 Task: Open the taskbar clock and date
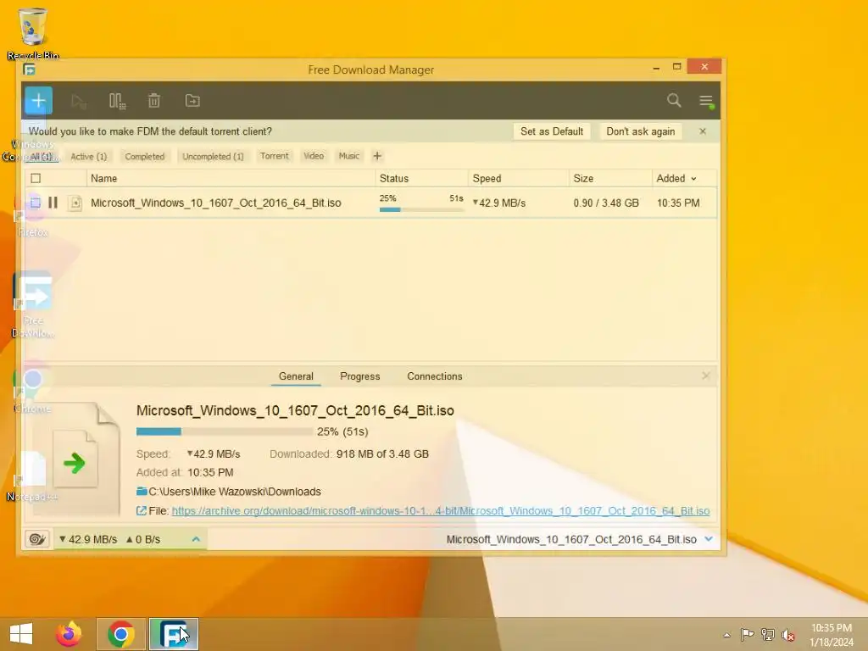pos(832,635)
